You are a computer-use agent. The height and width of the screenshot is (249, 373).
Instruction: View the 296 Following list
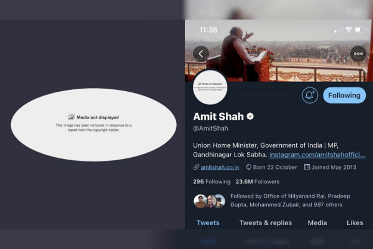(211, 182)
